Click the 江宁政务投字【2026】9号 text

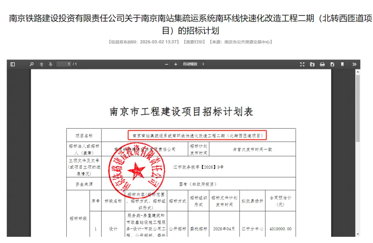198,167
